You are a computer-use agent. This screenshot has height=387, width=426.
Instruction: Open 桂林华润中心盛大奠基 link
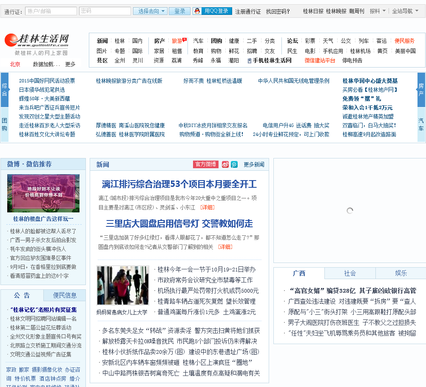click(x=370, y=81)
